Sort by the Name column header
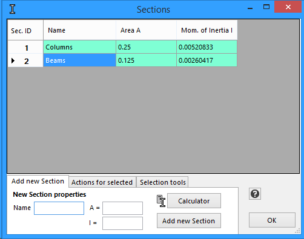Screen dimensions: 304x239 (x=79, y=30)
